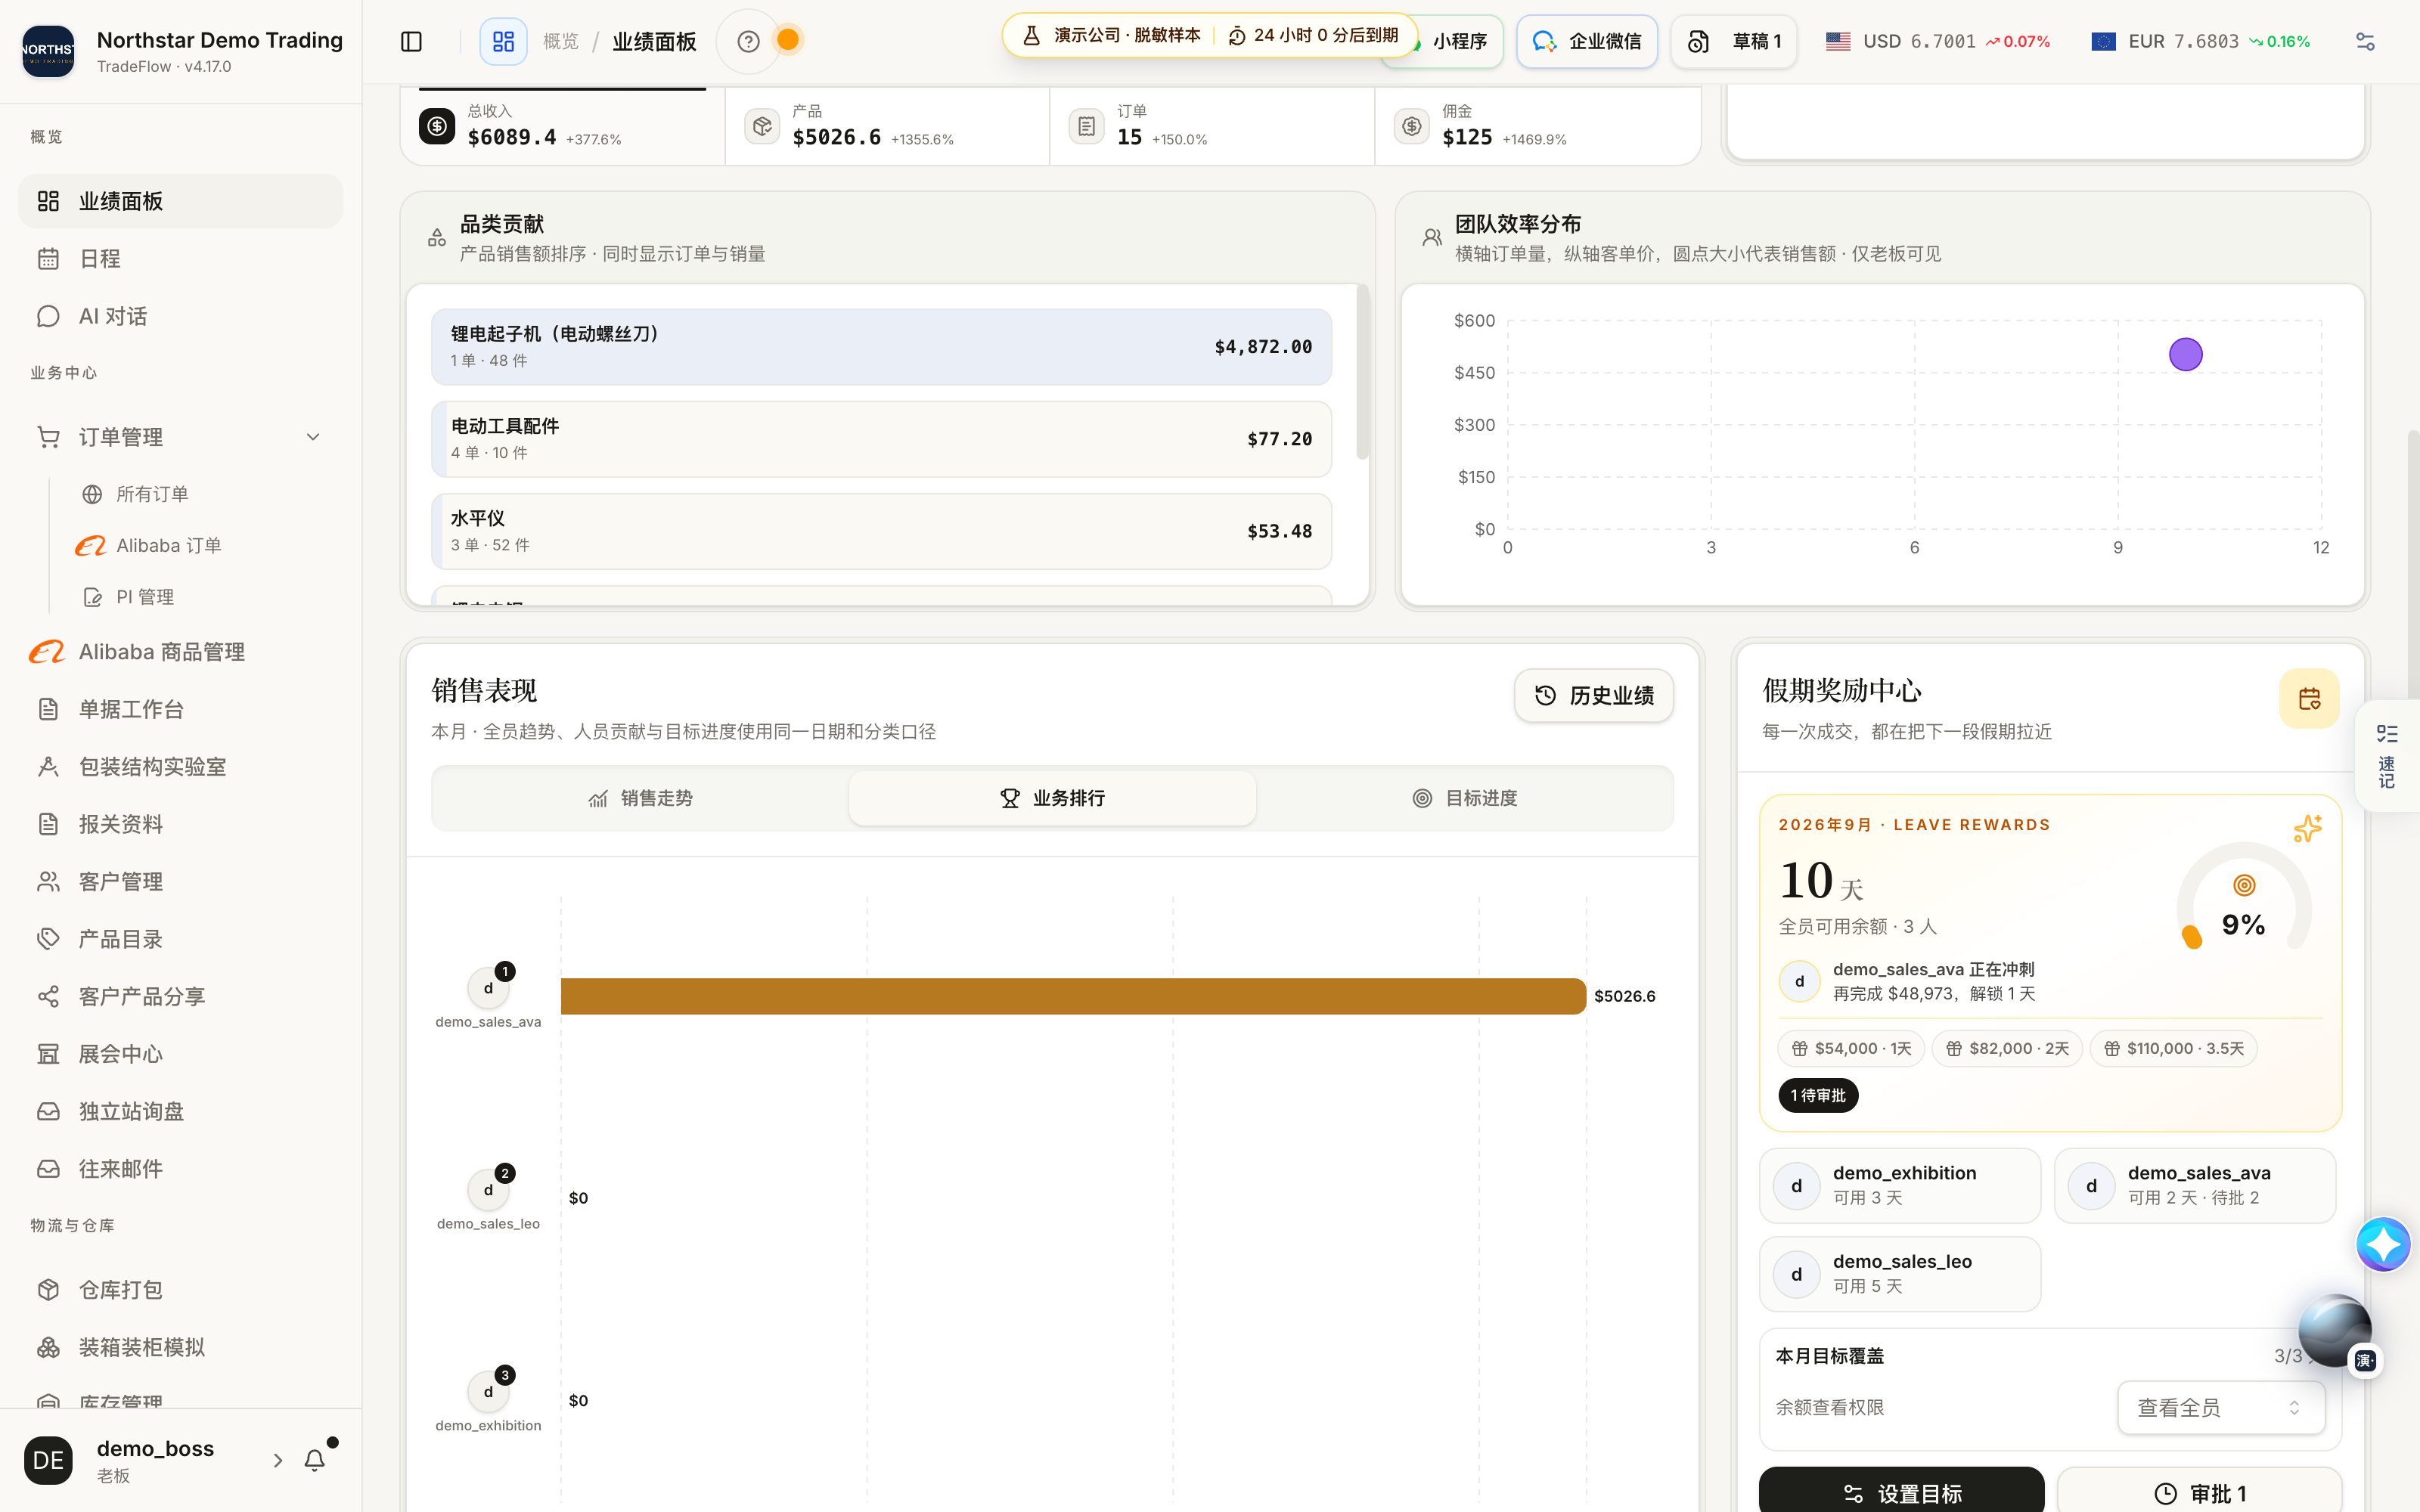Switch to the 业务排行 tab
The height and width of the screenshot is (1512, 2420).
[1052, 798]
